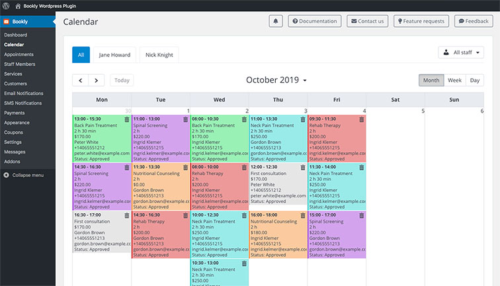Open Appearance settings
The image size is (500, 286).
(x=17, y=122)
